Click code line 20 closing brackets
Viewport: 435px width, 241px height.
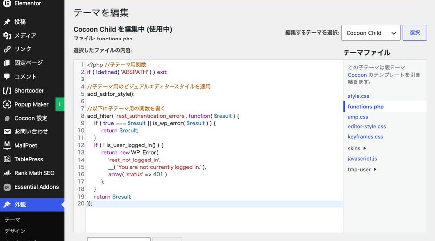point(90,204)
